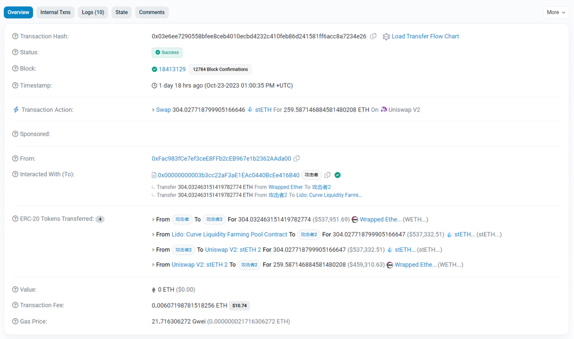Open the Load Transfer Flow Chart link
574x339 pixels.
425,36
